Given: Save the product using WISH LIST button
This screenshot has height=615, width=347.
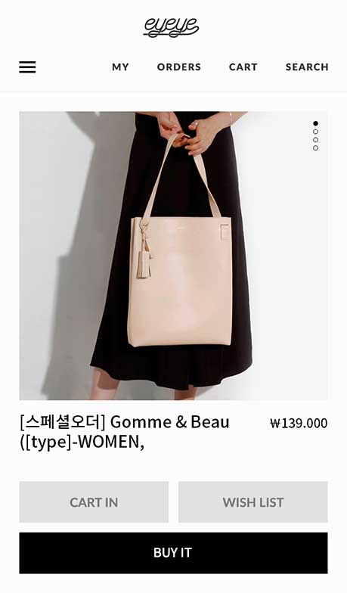Looking at the screenshot, I should [253, 502].
